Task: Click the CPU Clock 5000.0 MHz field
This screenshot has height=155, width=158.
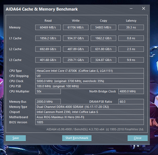Action: [89, 81]
